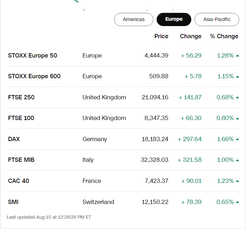
Task: Open the SMI index
Action: [13, 202]
